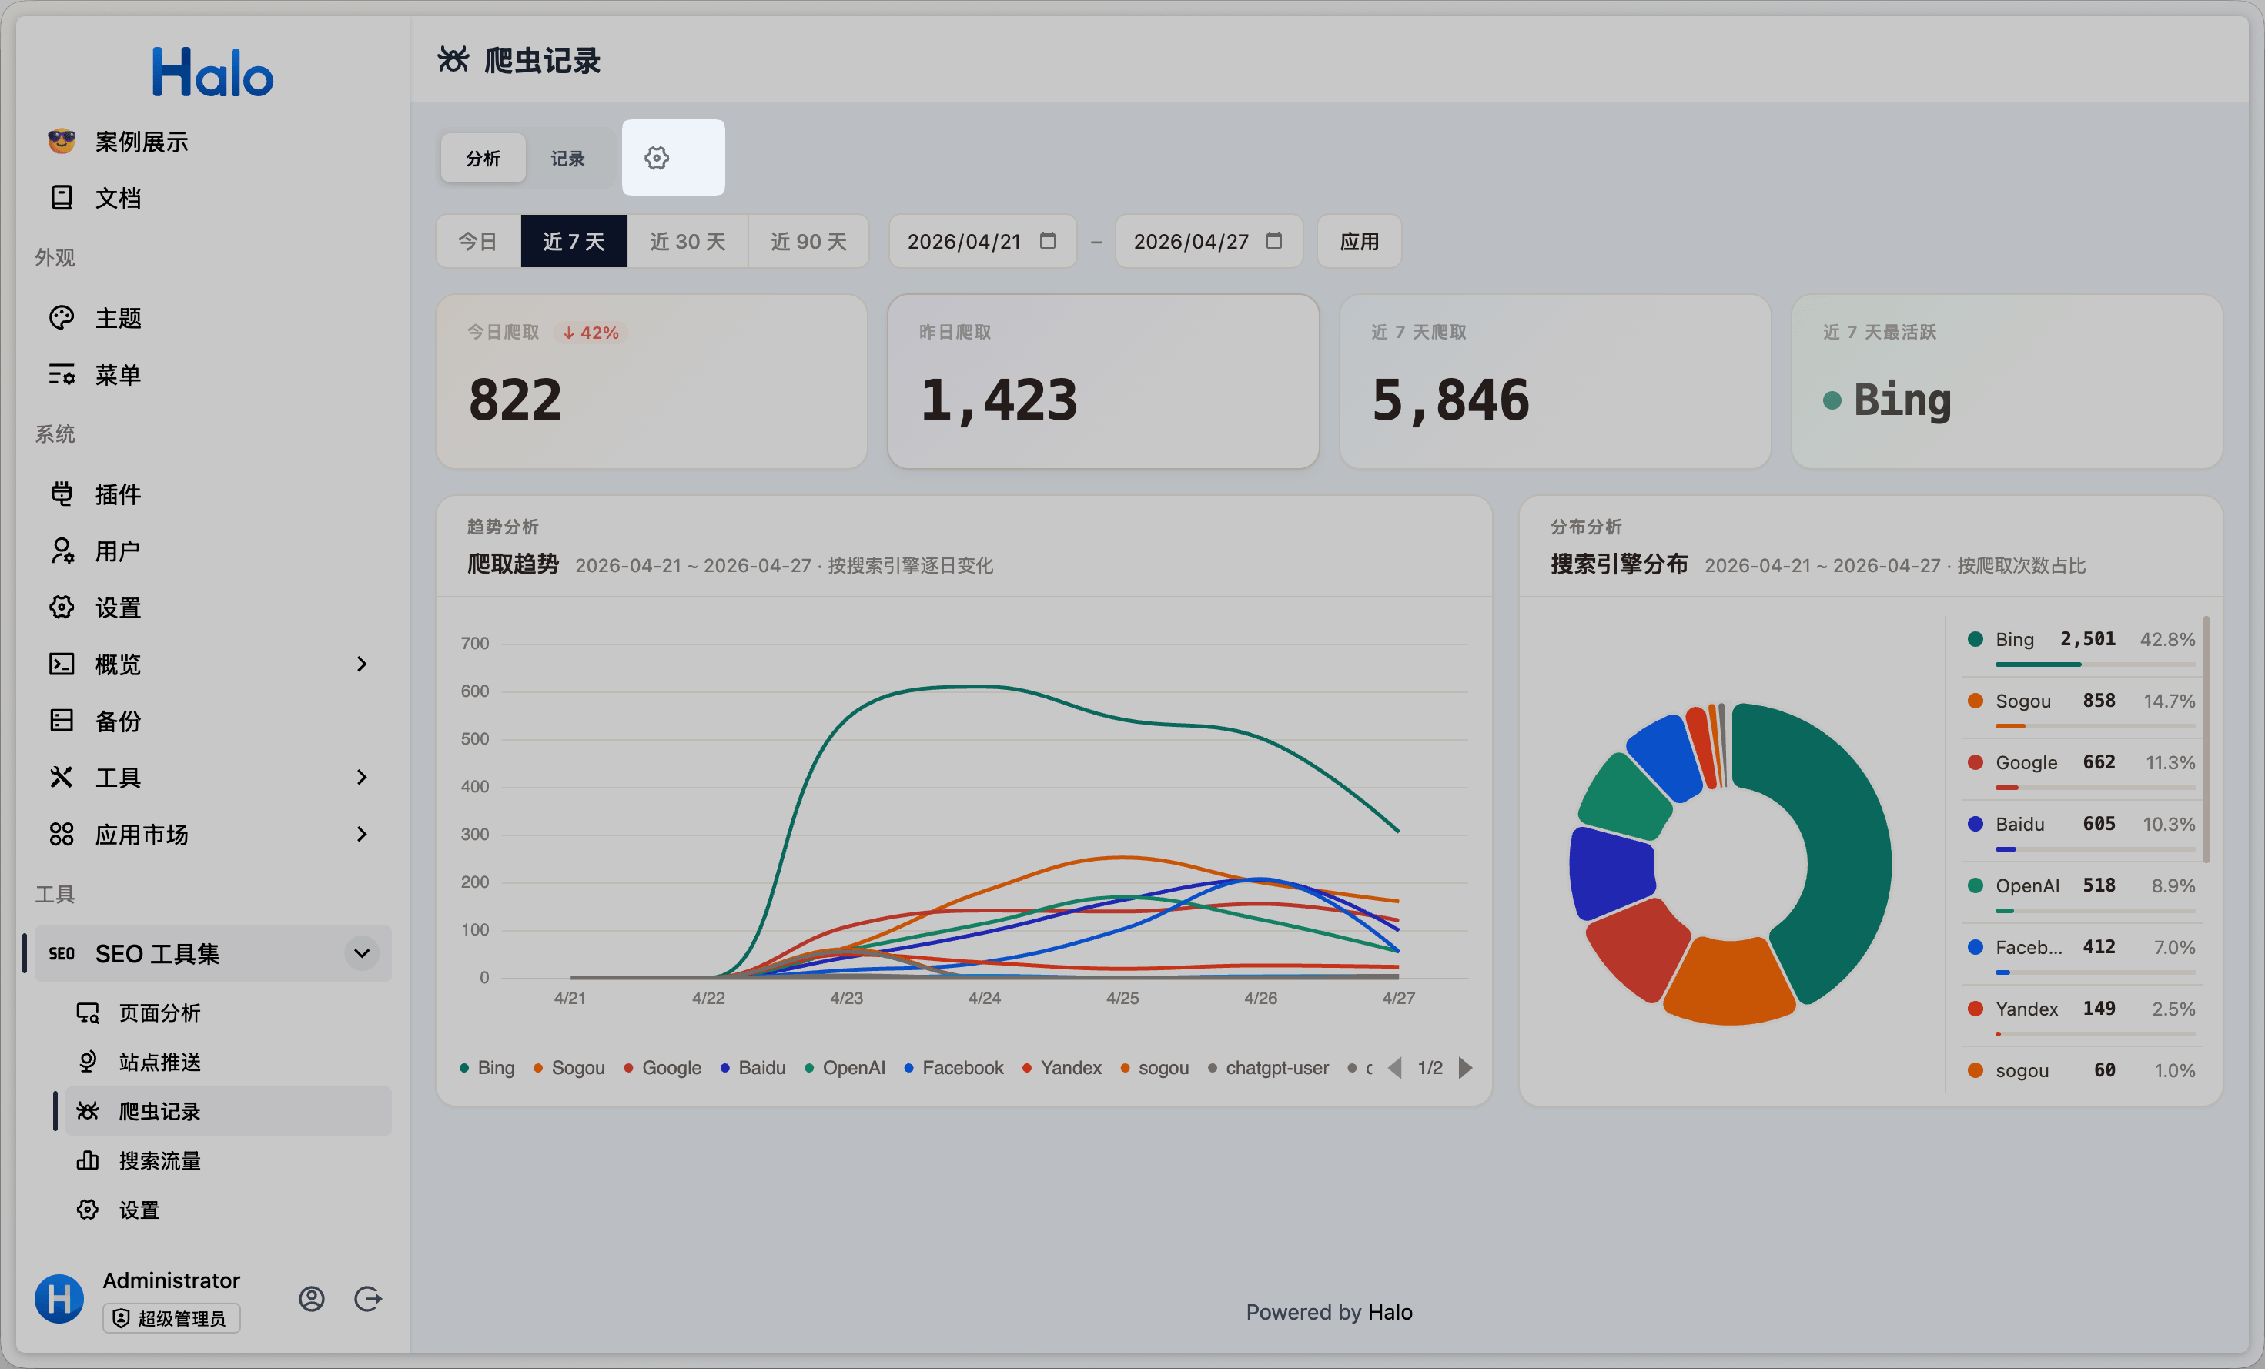The height and width of the screenshot is (1369, 2265).
Task: Toggle OpenAI series in chart legend
Action: (x=845, y=1067)
